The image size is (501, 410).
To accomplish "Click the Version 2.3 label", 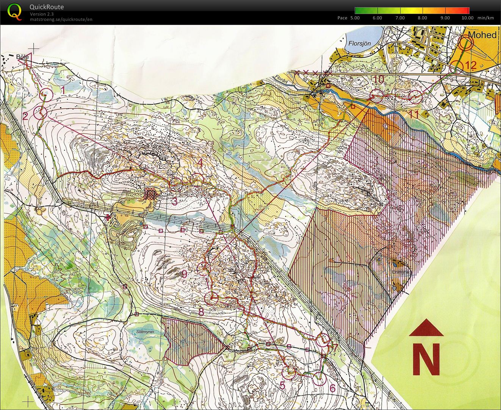I will tap(42, 14).
